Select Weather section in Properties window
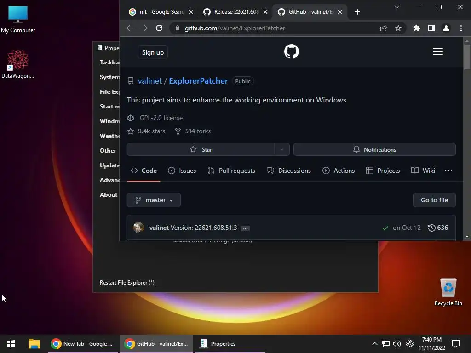471x353 pixels. 109,136
